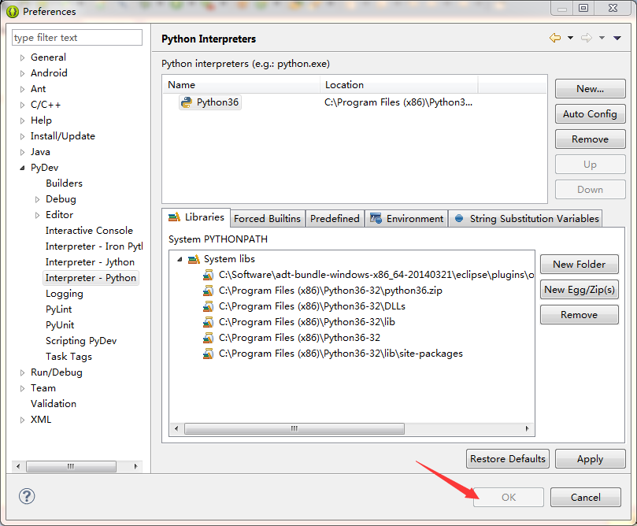Select Interactive Console in tree
This screenshot has height=526, width=637.
[90, 231]
